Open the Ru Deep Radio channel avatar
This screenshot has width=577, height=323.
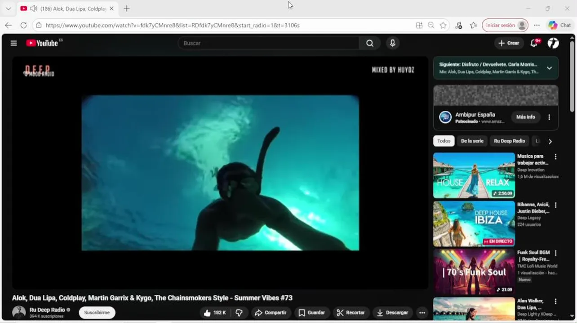[x=19, y=312]
